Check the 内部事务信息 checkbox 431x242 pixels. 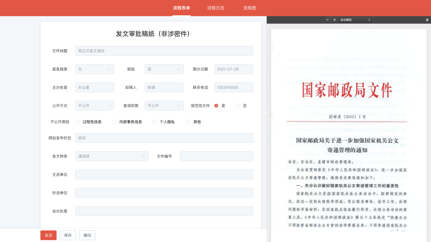point(114,122)
